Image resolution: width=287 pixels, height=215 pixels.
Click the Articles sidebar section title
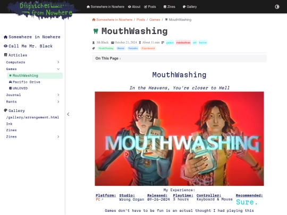pos(18,55)
